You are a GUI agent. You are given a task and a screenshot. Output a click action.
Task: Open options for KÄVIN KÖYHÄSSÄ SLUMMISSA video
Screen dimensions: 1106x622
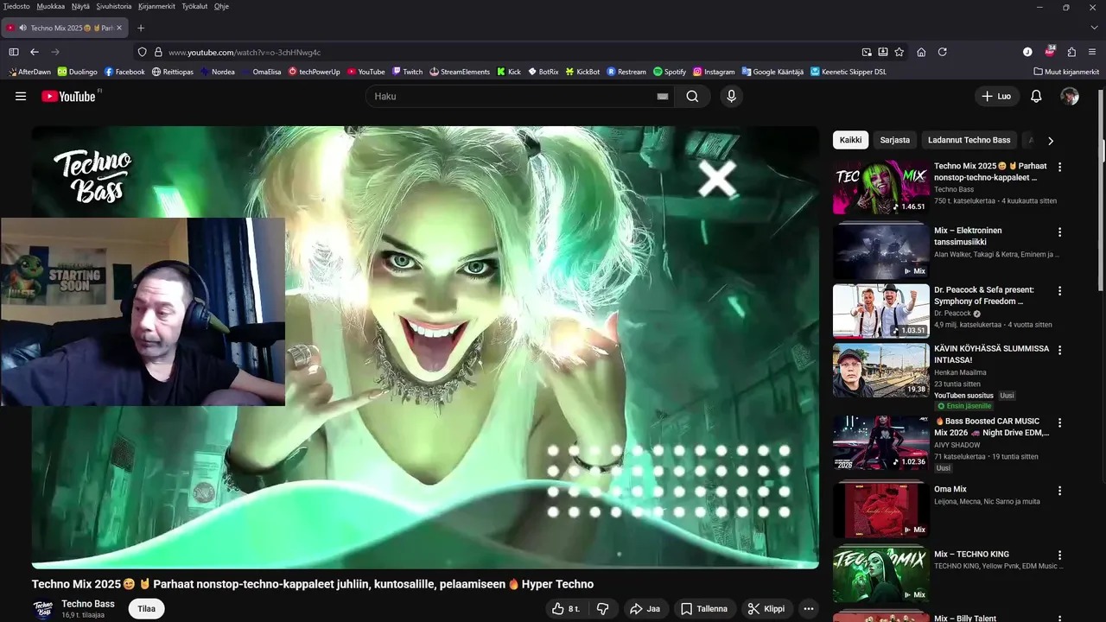(x=1060, y=350)
